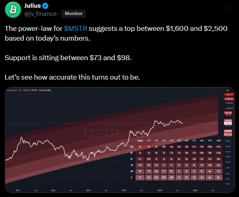
Task: Click the white 335.87 current price label
Action: click(x=228, y=123)
